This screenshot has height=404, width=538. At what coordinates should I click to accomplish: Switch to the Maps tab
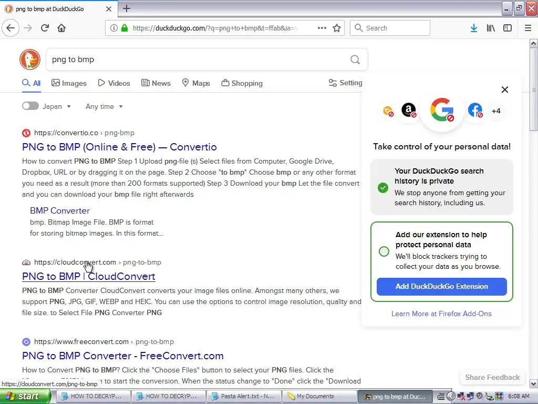tap(196, 83)
